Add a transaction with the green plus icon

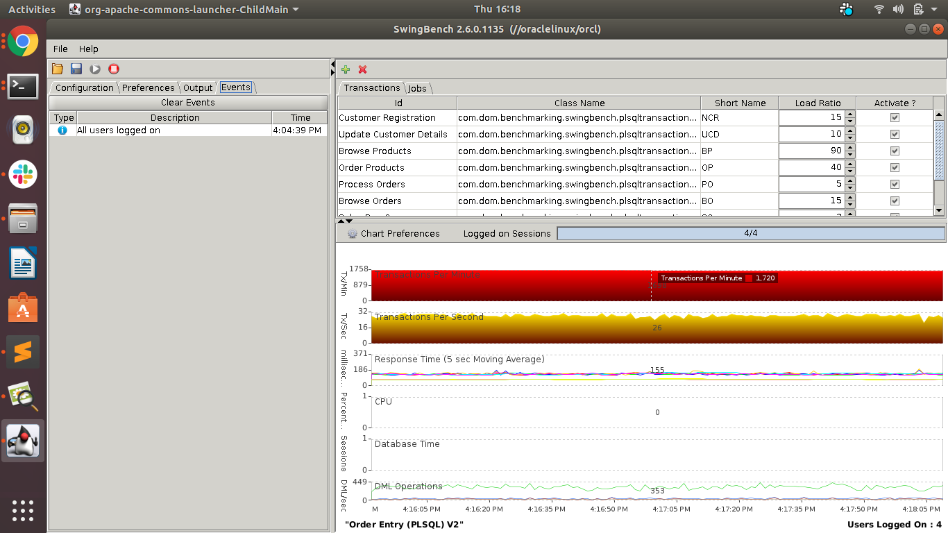[346, 69]
